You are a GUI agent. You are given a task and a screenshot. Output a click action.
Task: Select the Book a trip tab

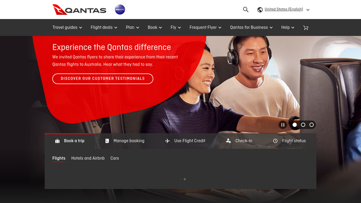(70, 141)
